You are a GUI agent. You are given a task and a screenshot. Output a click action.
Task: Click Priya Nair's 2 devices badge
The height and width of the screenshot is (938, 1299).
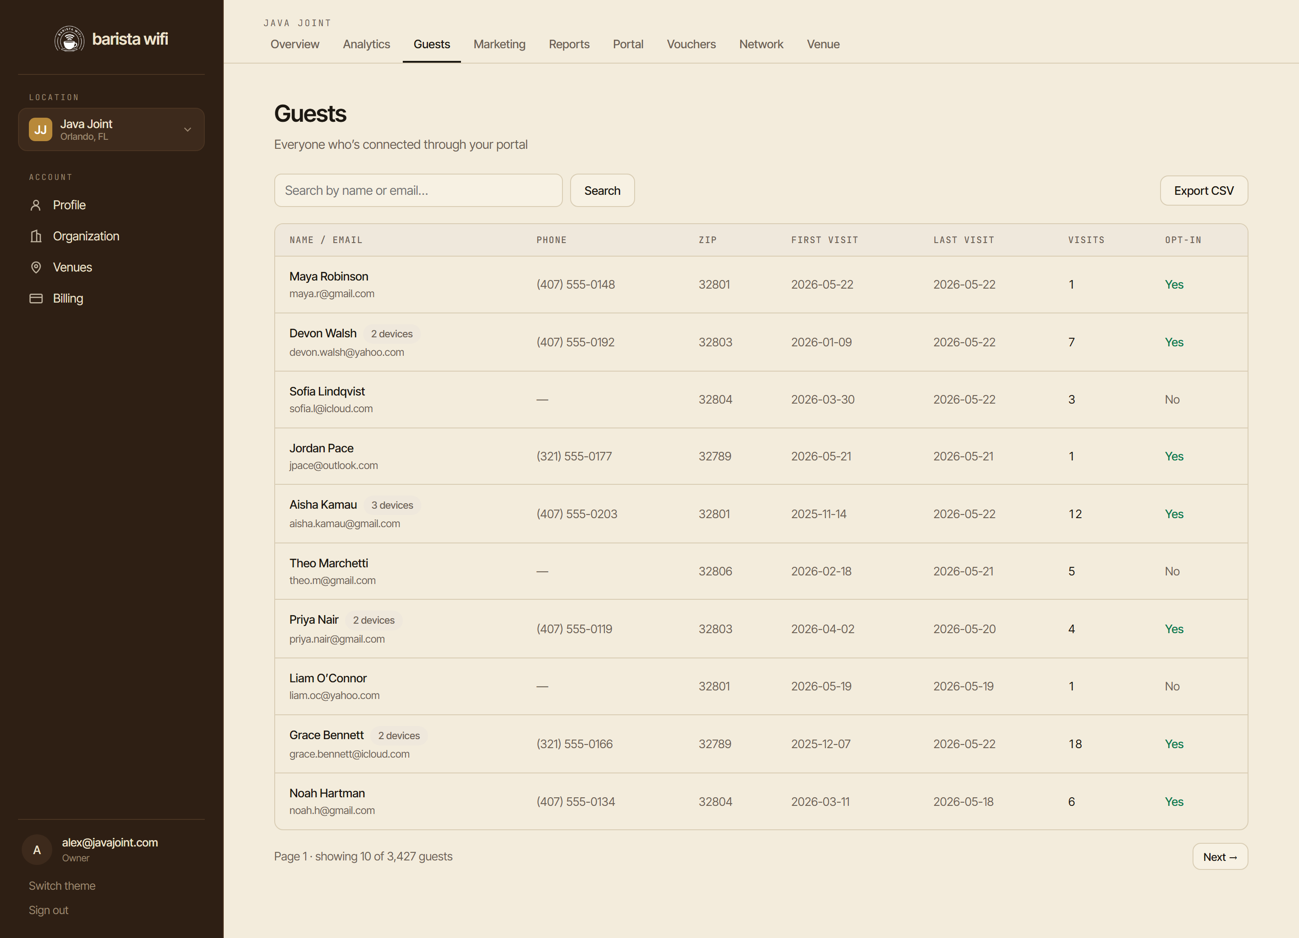[x=374, y=620]
